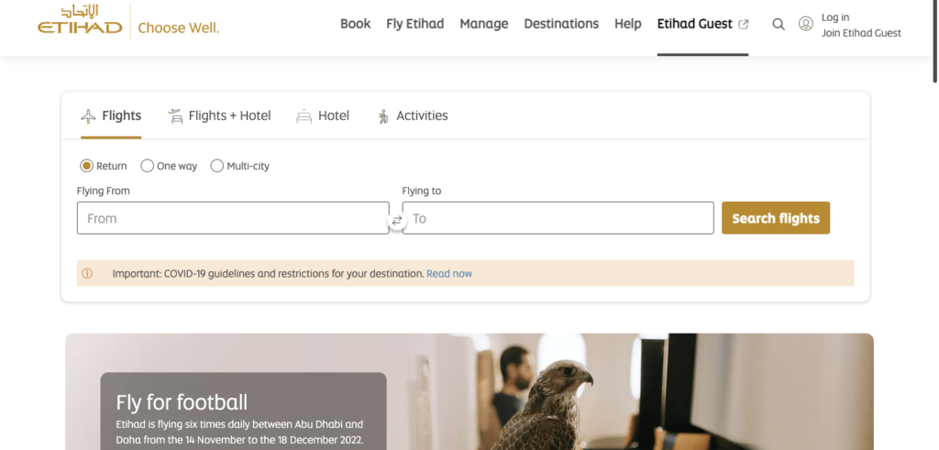Click the Hotel bed icon
The width and height of the screenshot is (939, 450).
coord(304,116)
